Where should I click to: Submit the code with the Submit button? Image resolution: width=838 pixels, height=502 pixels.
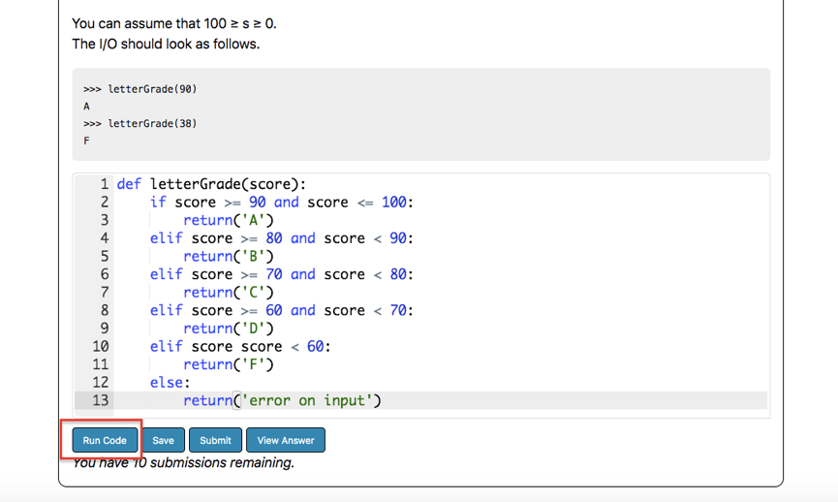click(215, 440)
